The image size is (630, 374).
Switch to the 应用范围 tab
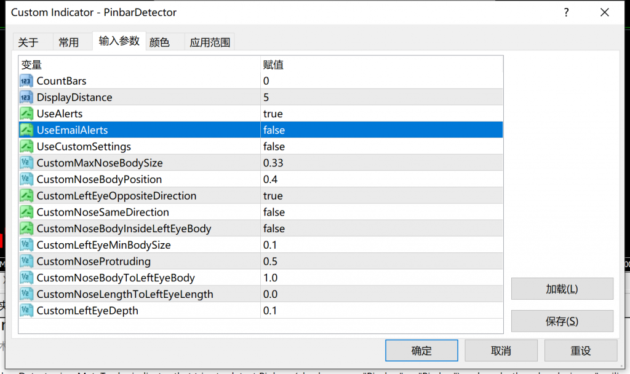click(x=210, y=42)
